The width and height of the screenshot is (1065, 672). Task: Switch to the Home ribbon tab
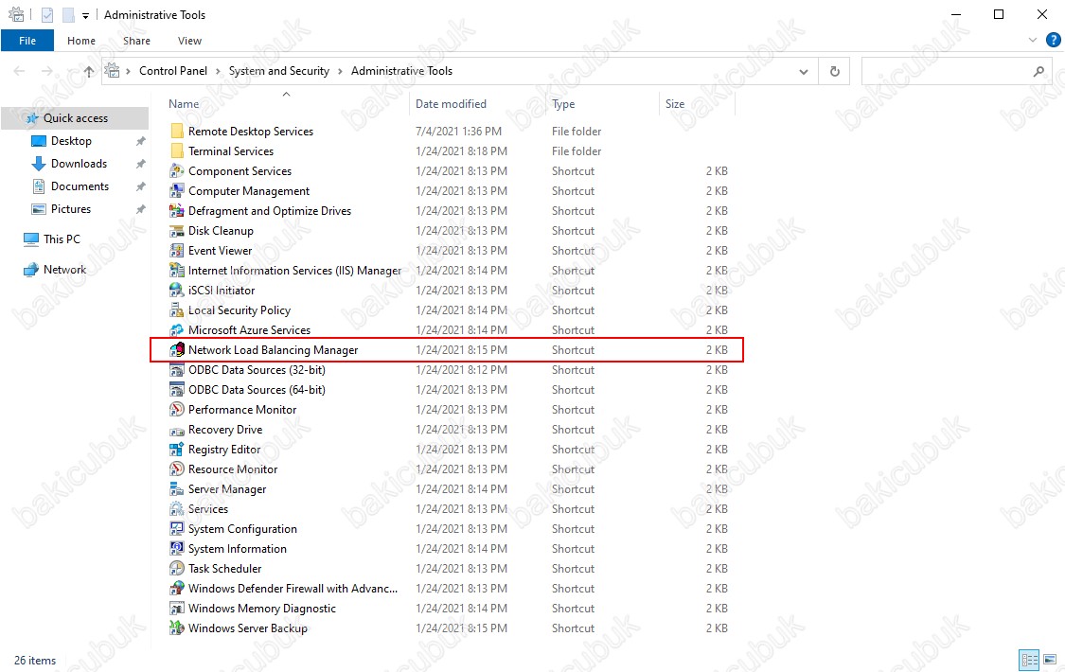point(81,41)
